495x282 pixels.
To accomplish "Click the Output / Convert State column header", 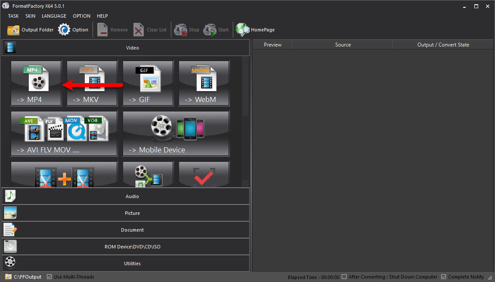I will pos(443,45).
